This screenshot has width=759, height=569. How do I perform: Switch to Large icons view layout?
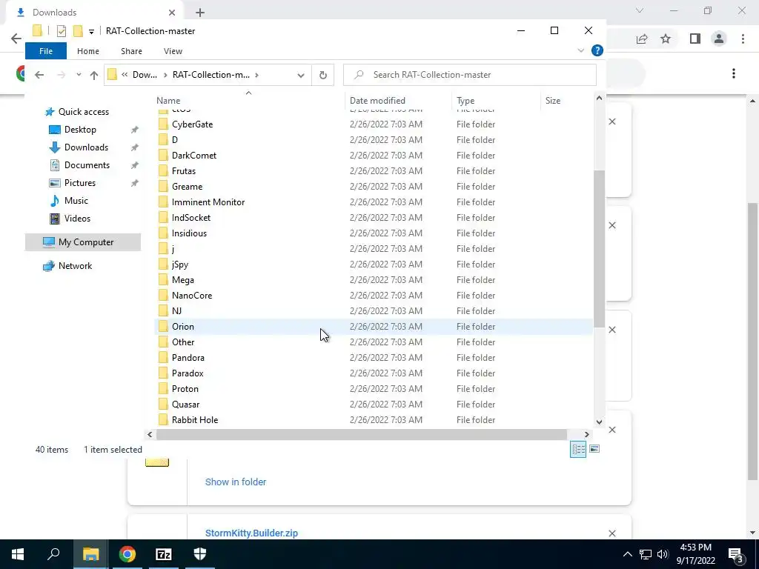(x=594, y=449)
